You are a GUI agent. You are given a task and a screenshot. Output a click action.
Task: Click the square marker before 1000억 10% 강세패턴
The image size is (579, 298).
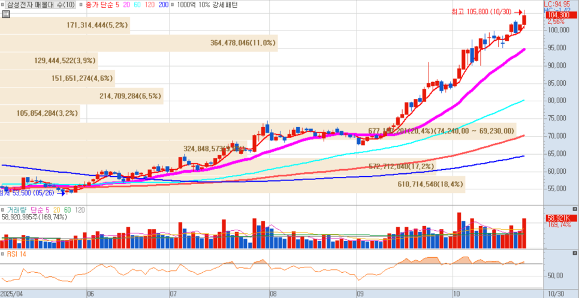coord(173,5)
